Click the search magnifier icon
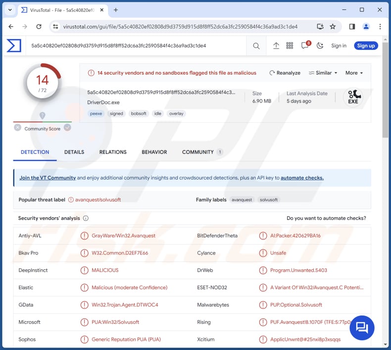The height and width of the screenshot is (350, 391). point(256,46)
